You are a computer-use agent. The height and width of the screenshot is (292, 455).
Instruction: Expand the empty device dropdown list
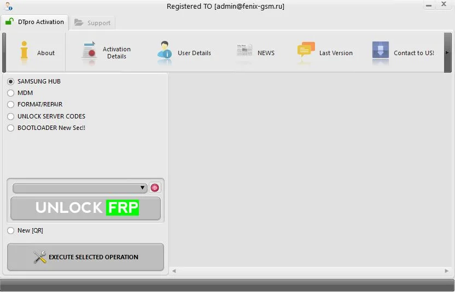80,188
